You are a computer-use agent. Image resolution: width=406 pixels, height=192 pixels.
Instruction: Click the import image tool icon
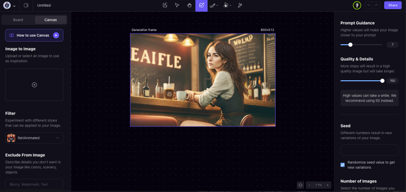(x=165, y=6)
